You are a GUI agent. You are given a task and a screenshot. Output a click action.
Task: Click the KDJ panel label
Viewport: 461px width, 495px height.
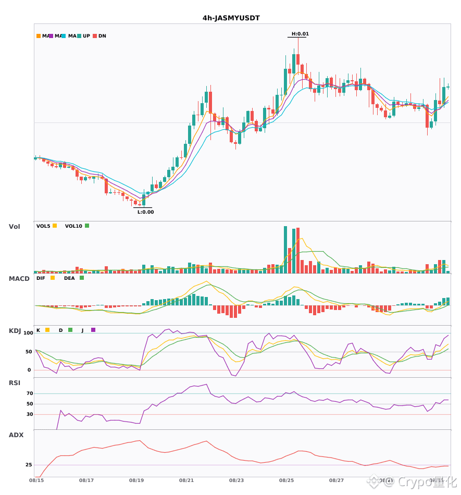15,331
